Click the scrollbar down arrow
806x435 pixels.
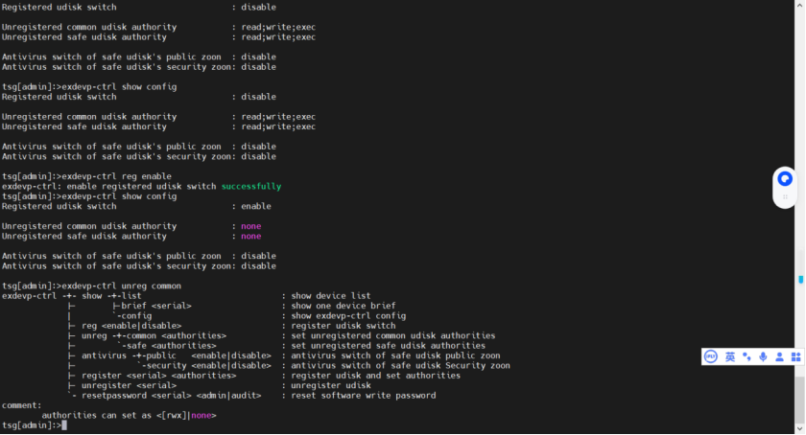coord(800,428)
